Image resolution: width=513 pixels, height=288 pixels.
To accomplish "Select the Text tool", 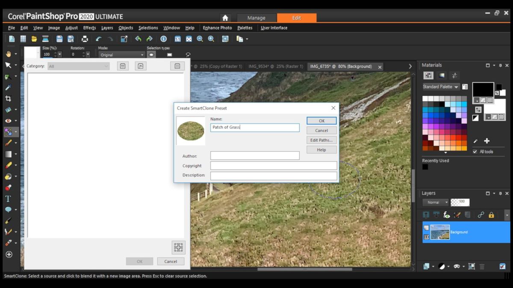I will click(x=8, y=199).
